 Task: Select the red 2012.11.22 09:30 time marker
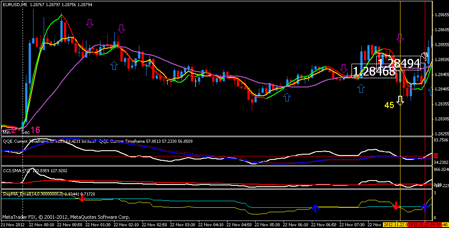(x=425, y=224)
